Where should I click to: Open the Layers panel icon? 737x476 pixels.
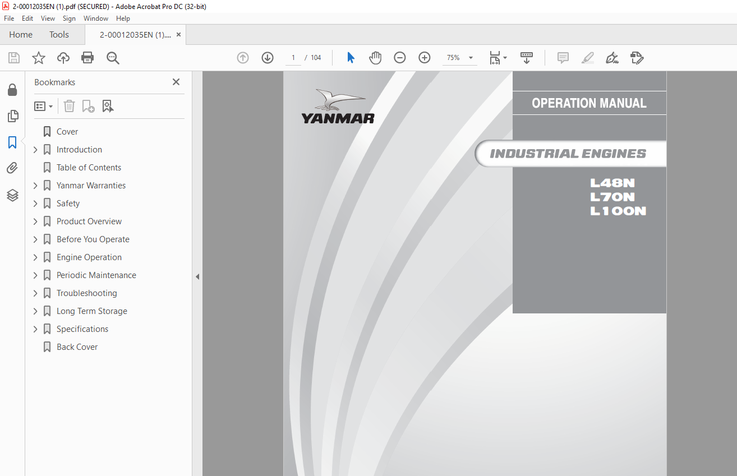click(x=12, y=195)
